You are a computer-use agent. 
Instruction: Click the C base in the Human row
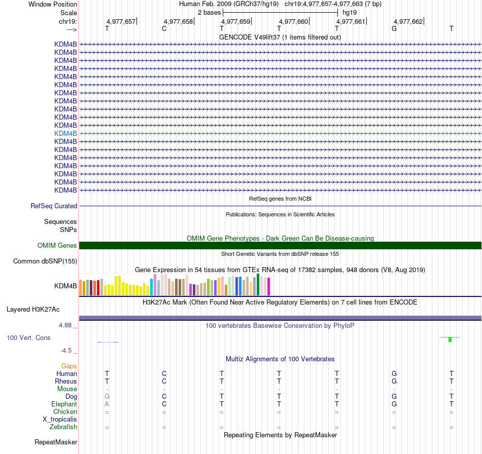click(x=164, y=373)
